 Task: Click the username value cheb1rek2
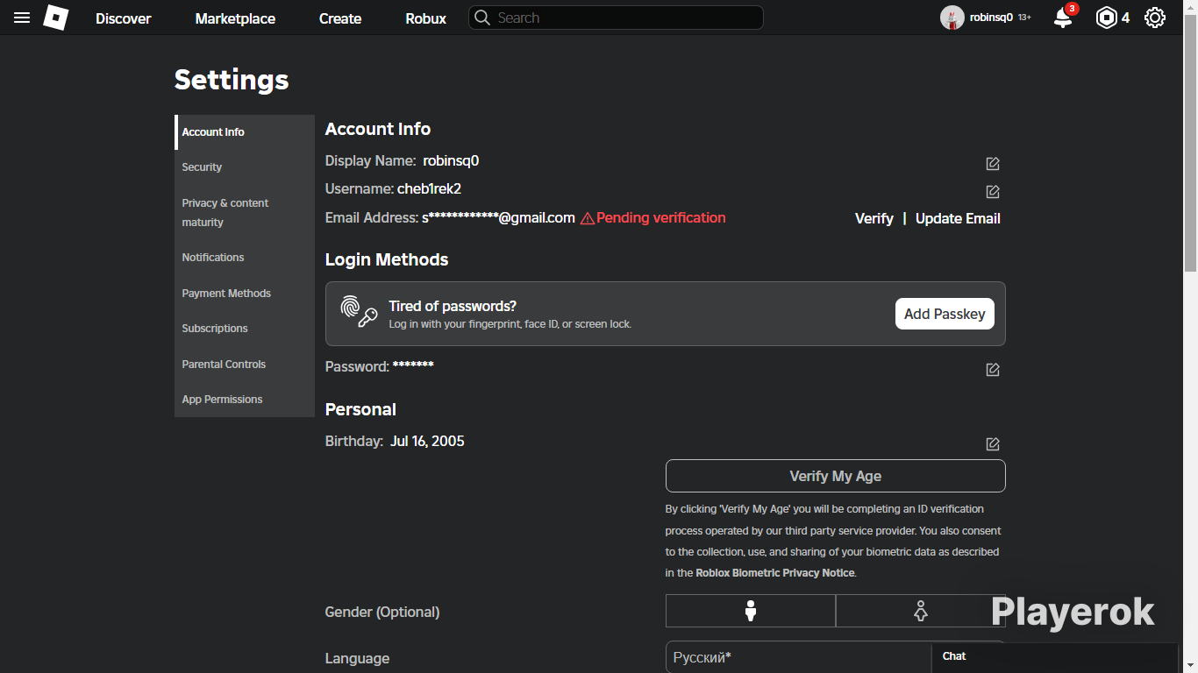(429, 189)
